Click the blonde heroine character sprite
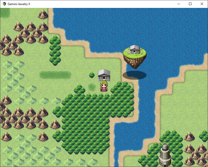This screenshot has width=208, height=167. [x=104, y=86]
